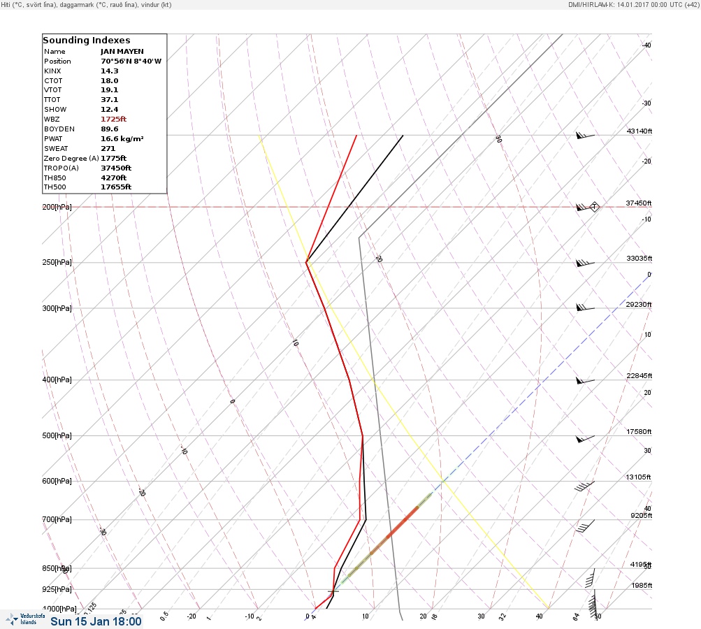The width and height of the screenshot is (701, 629).
Task: Click the TH500 value 17655ft
Action: (116, 187)
